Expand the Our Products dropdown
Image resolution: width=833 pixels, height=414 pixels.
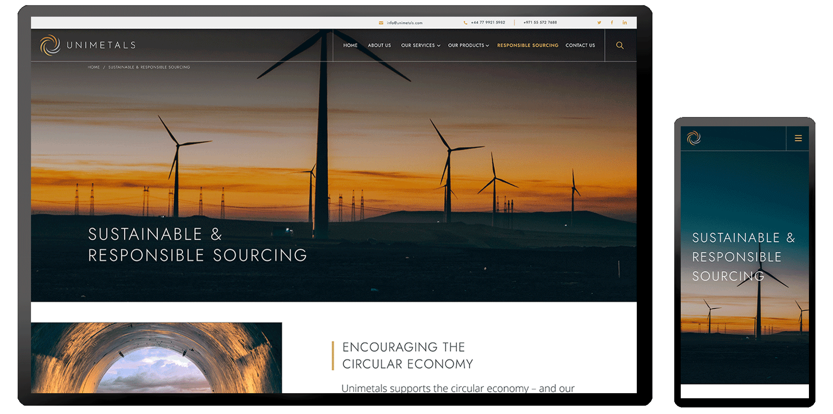pos(468,45)
